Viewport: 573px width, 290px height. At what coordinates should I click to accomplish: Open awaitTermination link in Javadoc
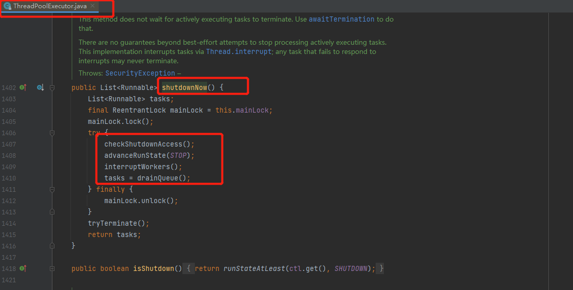click(341, 19)
